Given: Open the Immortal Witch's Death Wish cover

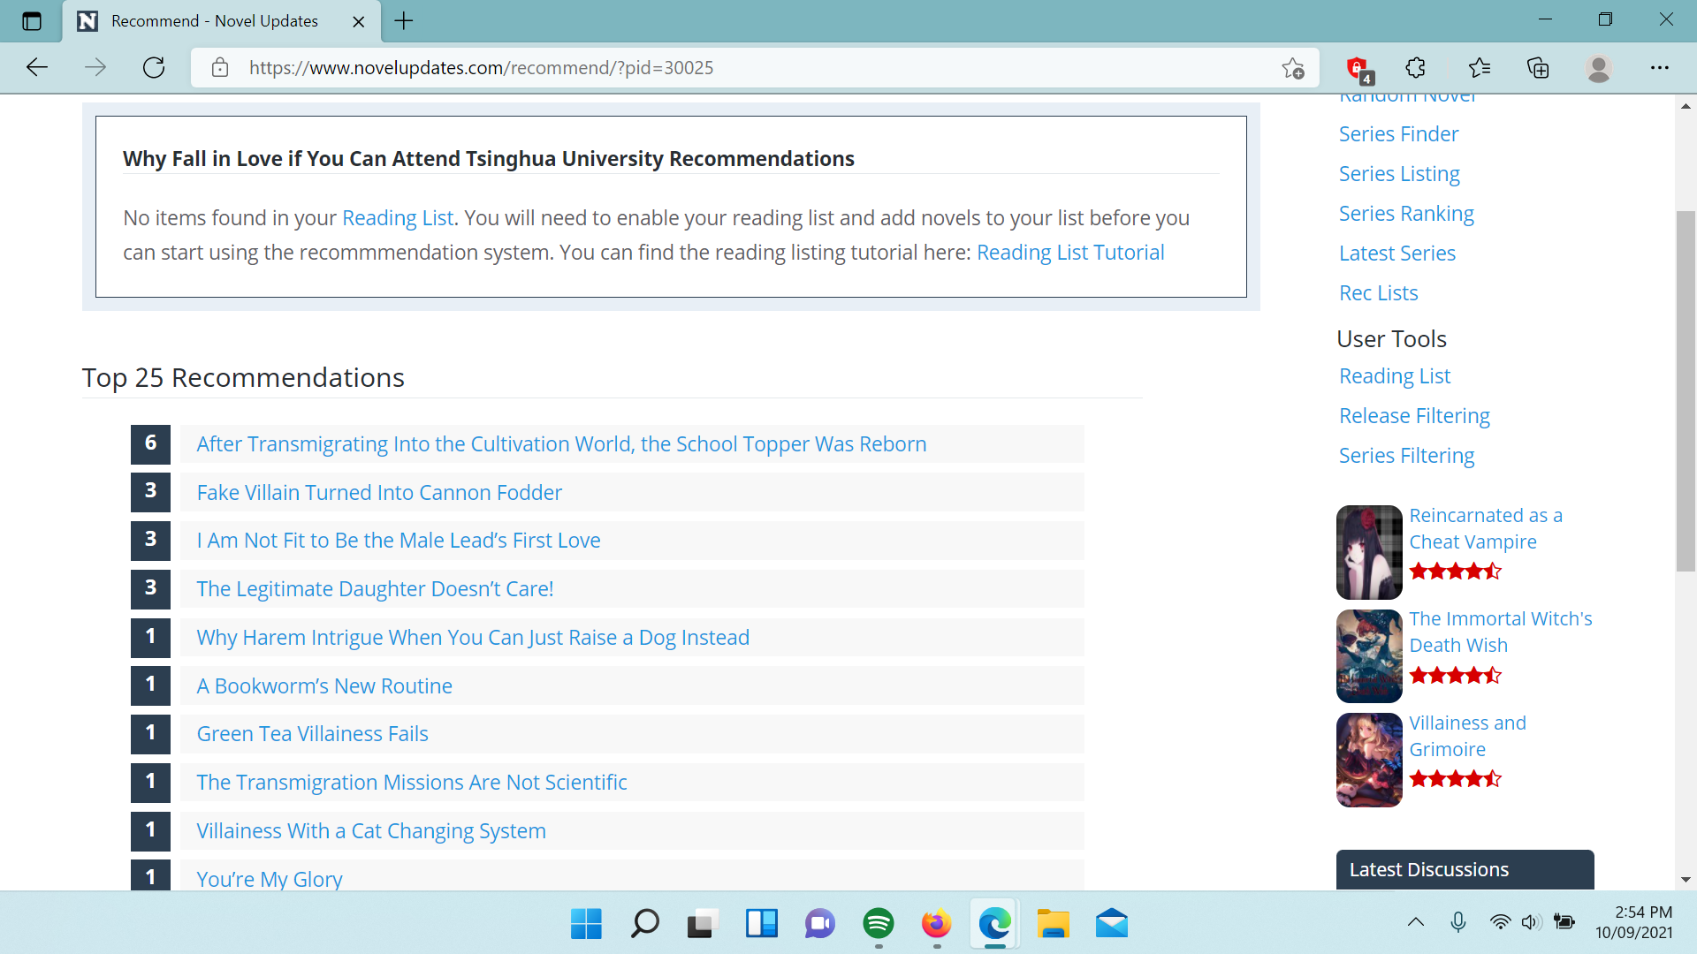Looking at the screenshot, I should coord(1368,655).
